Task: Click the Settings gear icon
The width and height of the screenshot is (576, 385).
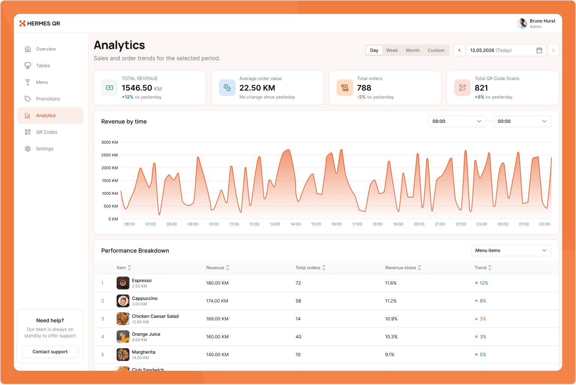Action: pyautogui.click(x=28, y=149)
